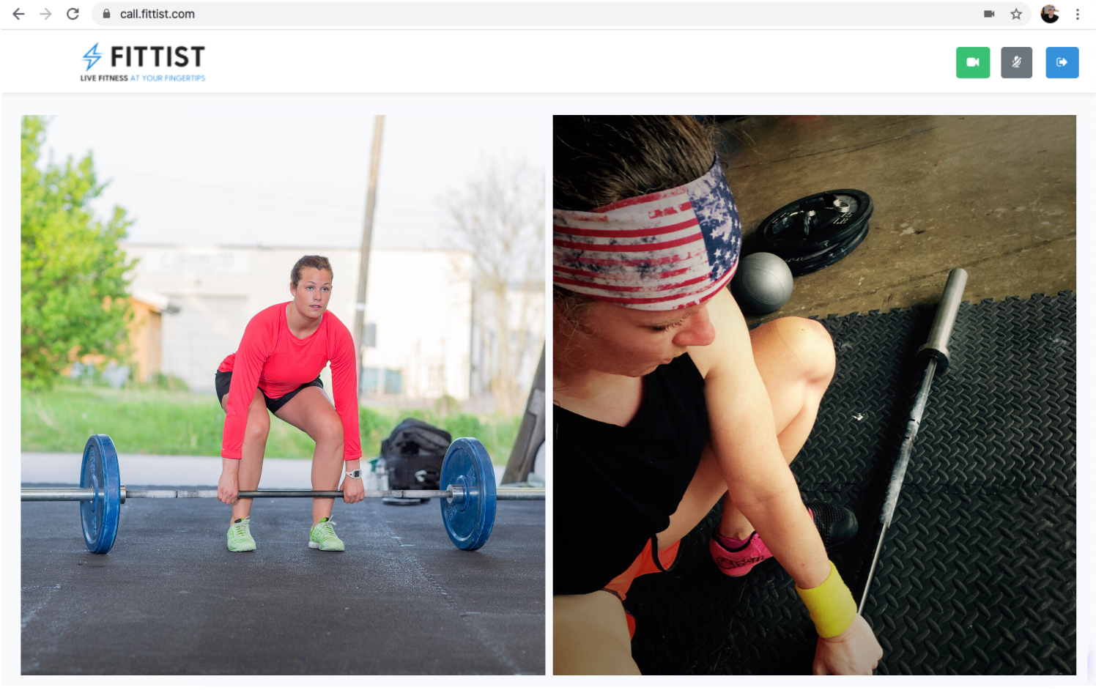Select the video of woman with flag headband
The image size is (1096, 690).
coord(814,395)
